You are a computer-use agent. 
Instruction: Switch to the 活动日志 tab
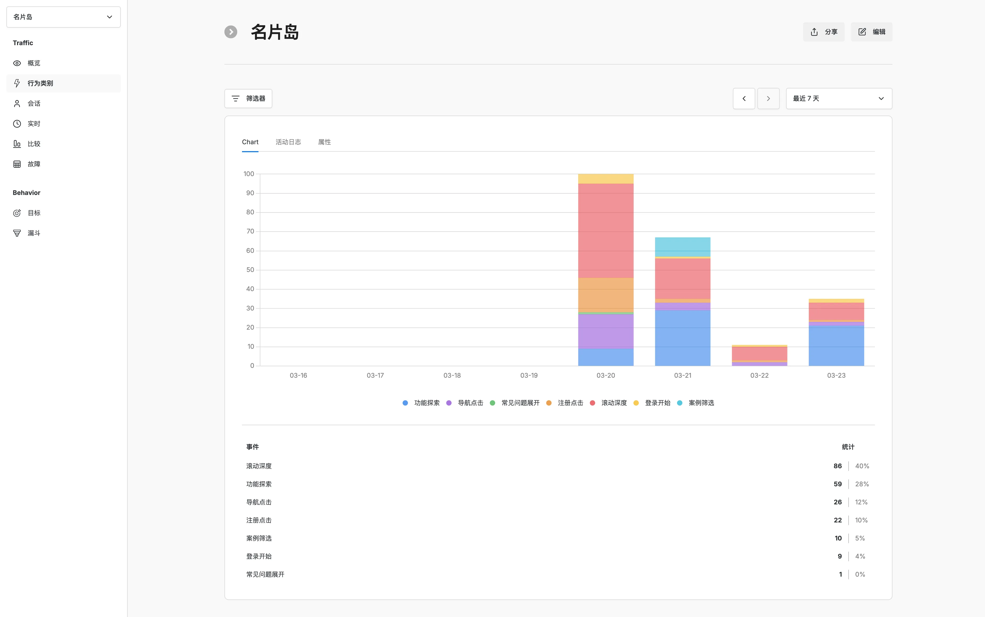click(289, 142)
